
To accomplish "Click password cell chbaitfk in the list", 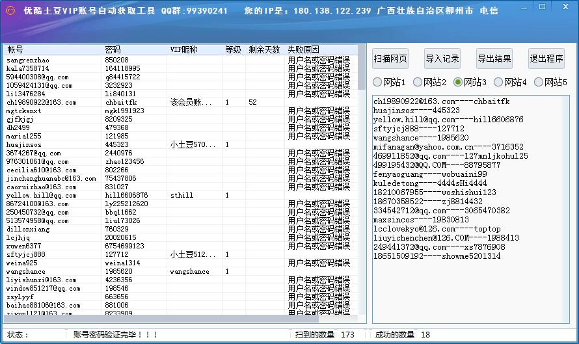I will tap(121, 102).
